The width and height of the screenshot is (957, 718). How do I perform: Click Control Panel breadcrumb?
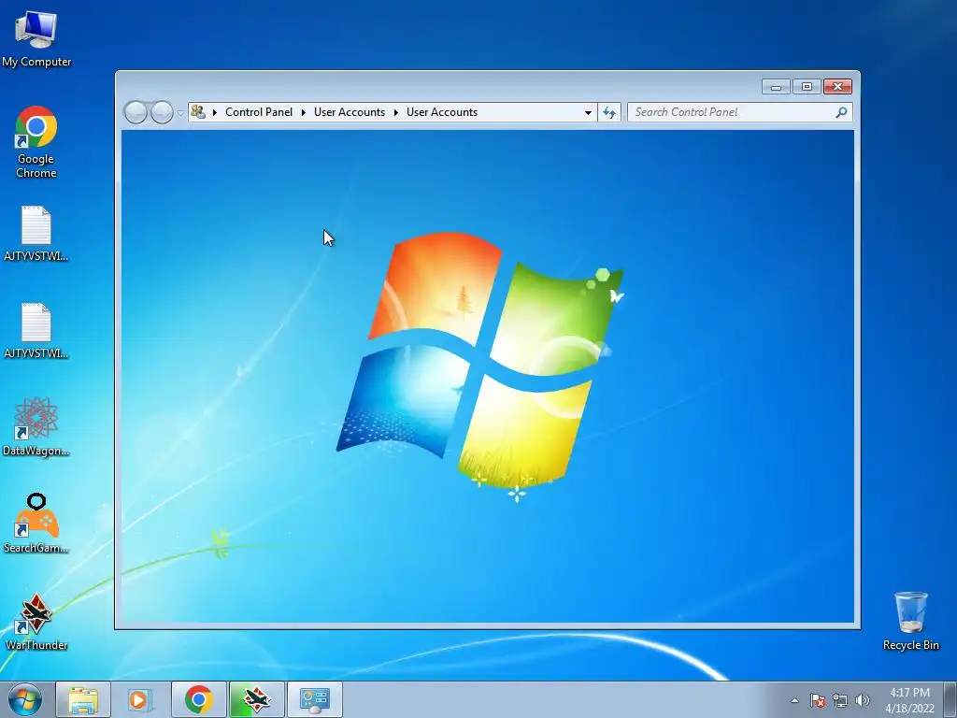click(x=259, y=112)
